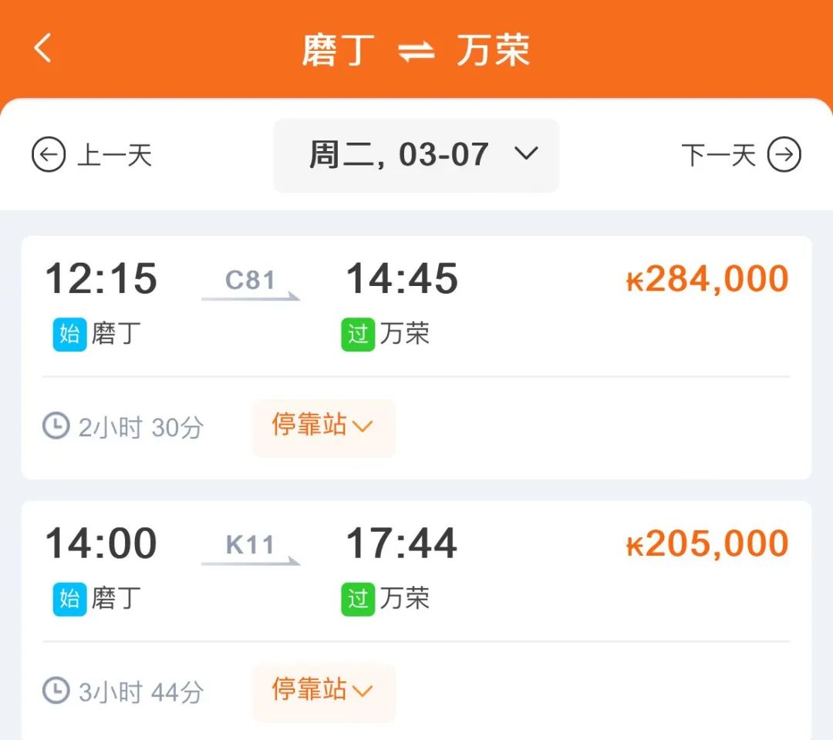The height and width of the screenshot is (740, 833).
Task: Click the blue 始 departure badge on train C81
Action: click(x=70, y=333)
